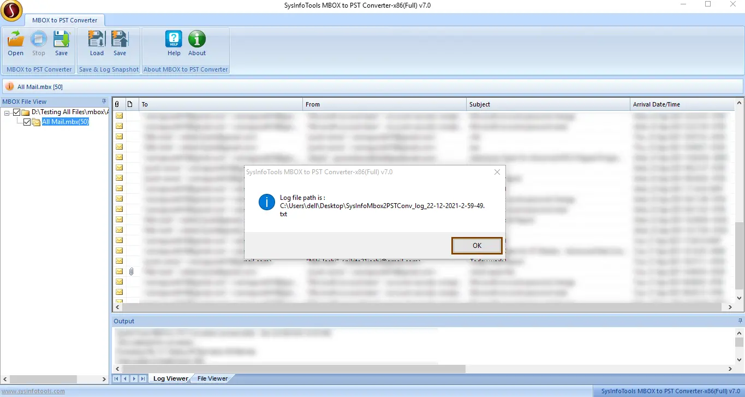Screen dimensions: 745x397
Task: Click the email list scrollbar up arrow
Action: click(x=740, y=104)
